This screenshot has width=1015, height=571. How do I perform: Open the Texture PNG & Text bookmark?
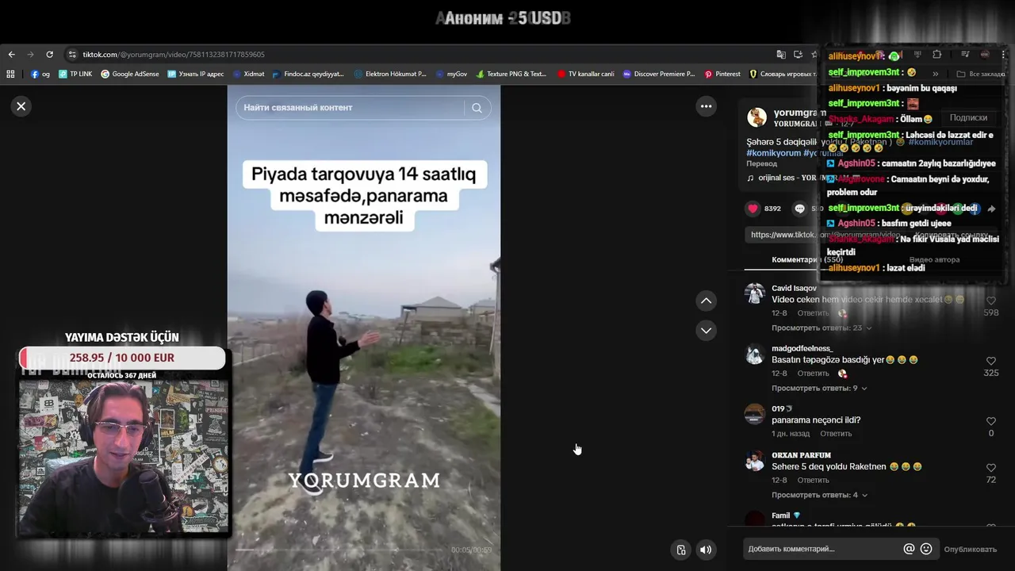point(511,74)
